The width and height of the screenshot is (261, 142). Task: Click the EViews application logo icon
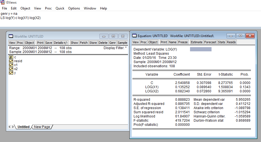tap(3, 3)
